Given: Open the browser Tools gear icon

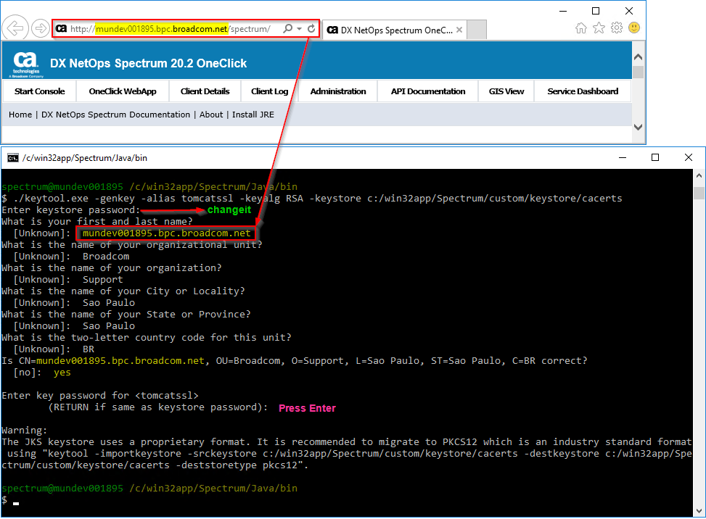Looking at the screenshot, I should [x=616, y=28].
